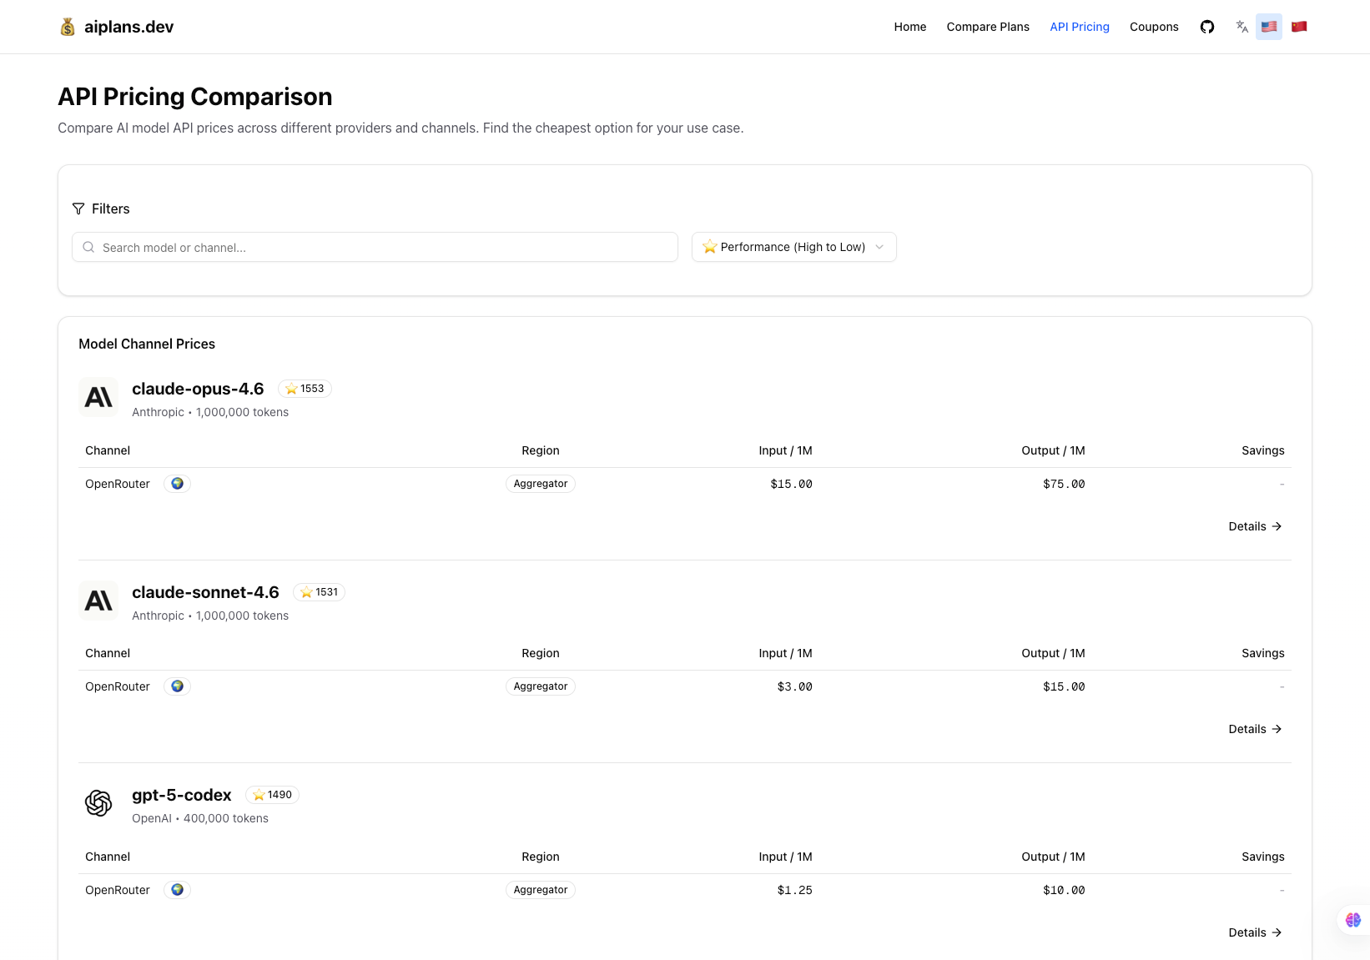
Task: Click the API Pricing navigation link
Action: tap(1080, 26)
